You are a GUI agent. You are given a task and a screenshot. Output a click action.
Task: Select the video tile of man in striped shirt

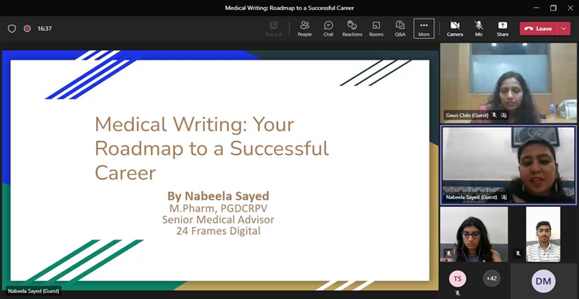[543, 235]
